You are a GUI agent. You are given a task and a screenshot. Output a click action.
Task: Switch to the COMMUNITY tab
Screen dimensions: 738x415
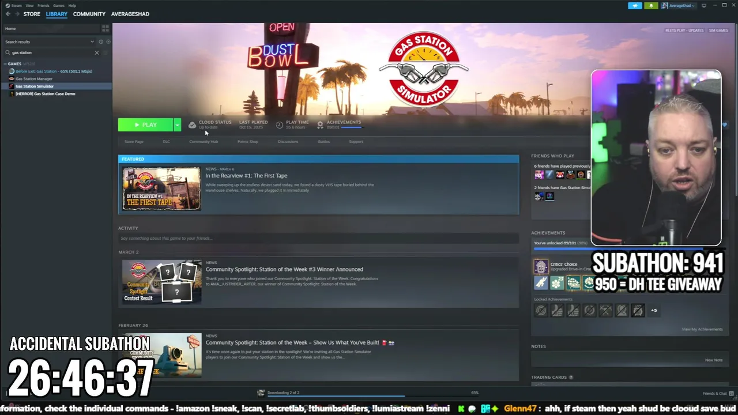click(89, 14)
